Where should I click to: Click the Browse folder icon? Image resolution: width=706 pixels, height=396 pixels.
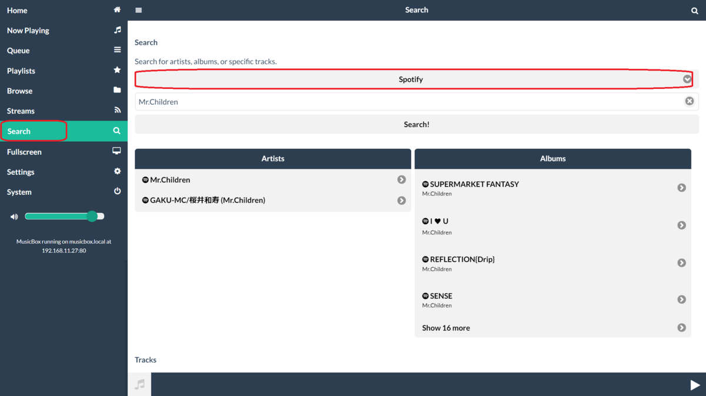click(117, 90)
